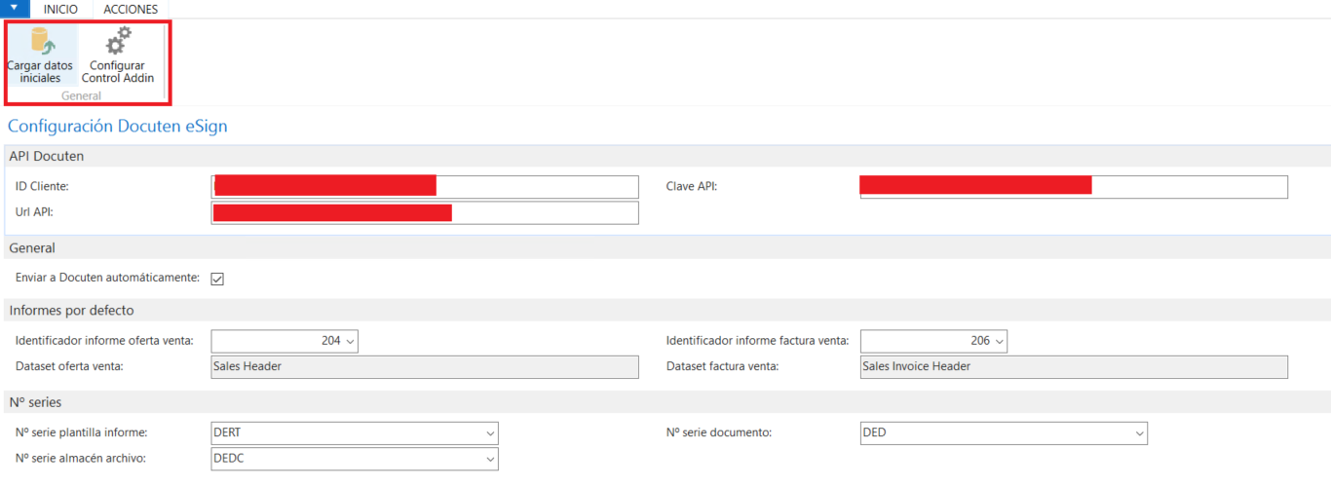Select the Dataset factura venta field
The height and width of the screenshot is (487, 1331).
1074,366
